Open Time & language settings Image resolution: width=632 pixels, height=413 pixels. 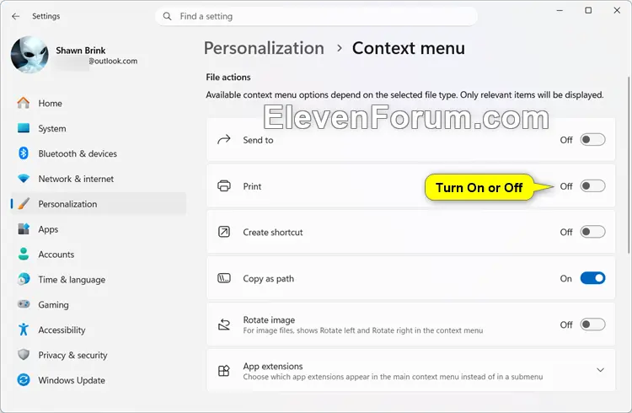click(x=99, y=279)
